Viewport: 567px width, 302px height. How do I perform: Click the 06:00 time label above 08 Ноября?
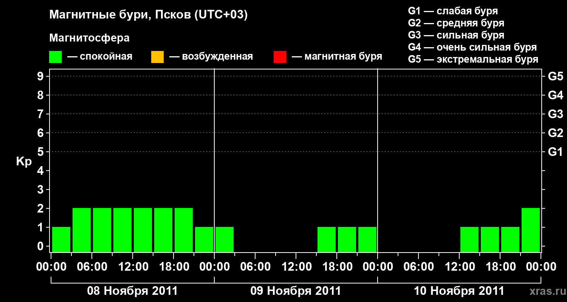[x=91, y=267]
